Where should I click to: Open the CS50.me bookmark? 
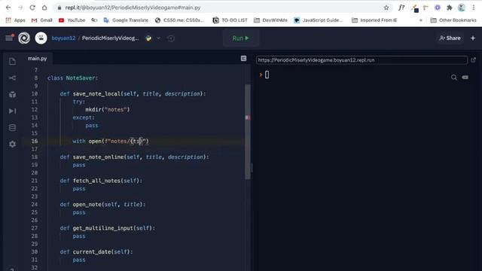tap(179, 20)
